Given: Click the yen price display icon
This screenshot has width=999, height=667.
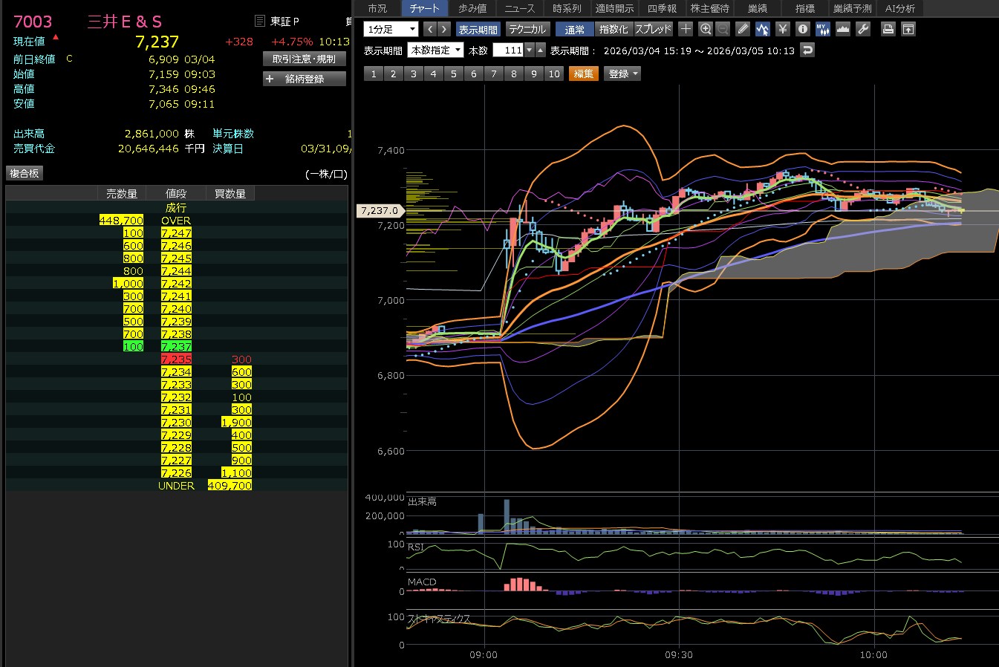Looking at the screenshot, I should (782, 29).
